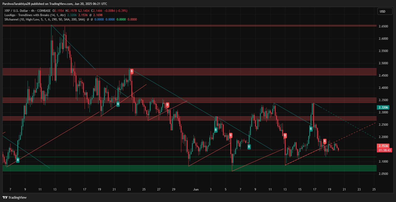396x202 pixels.
Task: Click the Jun label on the date axis
Action: coord(196,189)
